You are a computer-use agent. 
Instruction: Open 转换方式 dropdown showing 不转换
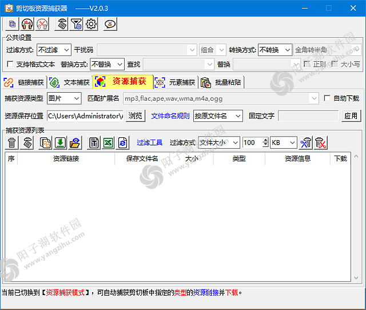pos(275,50)
